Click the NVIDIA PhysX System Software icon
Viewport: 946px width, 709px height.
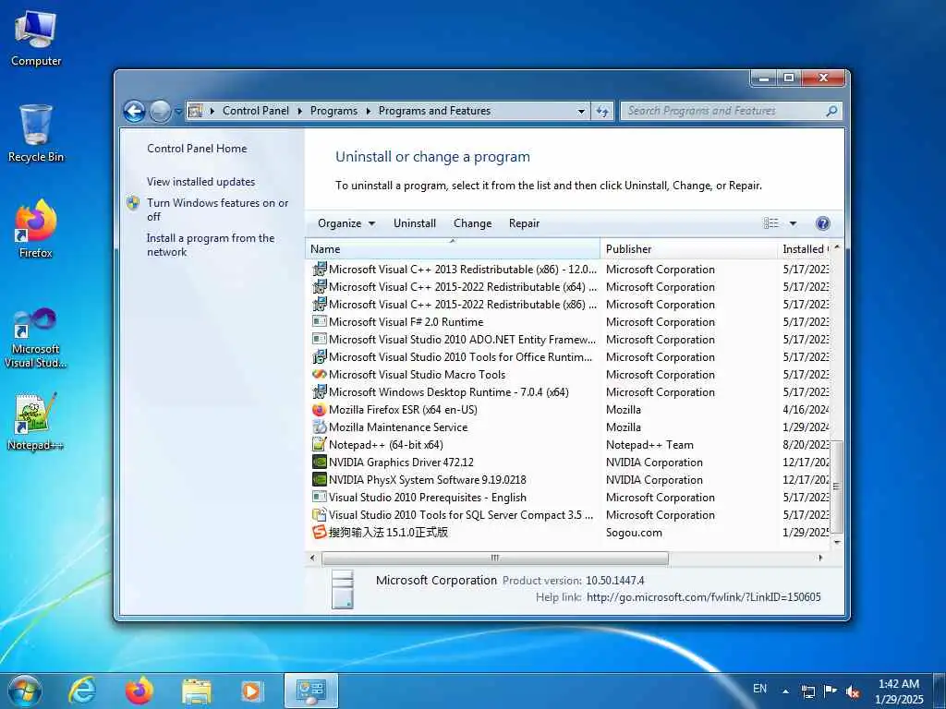(x=319, y=480)
